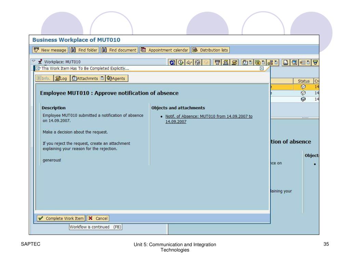The width and height of the screenshot is (350, 263).
Task: Open Find folder
Action: click(x=84, y=50)
